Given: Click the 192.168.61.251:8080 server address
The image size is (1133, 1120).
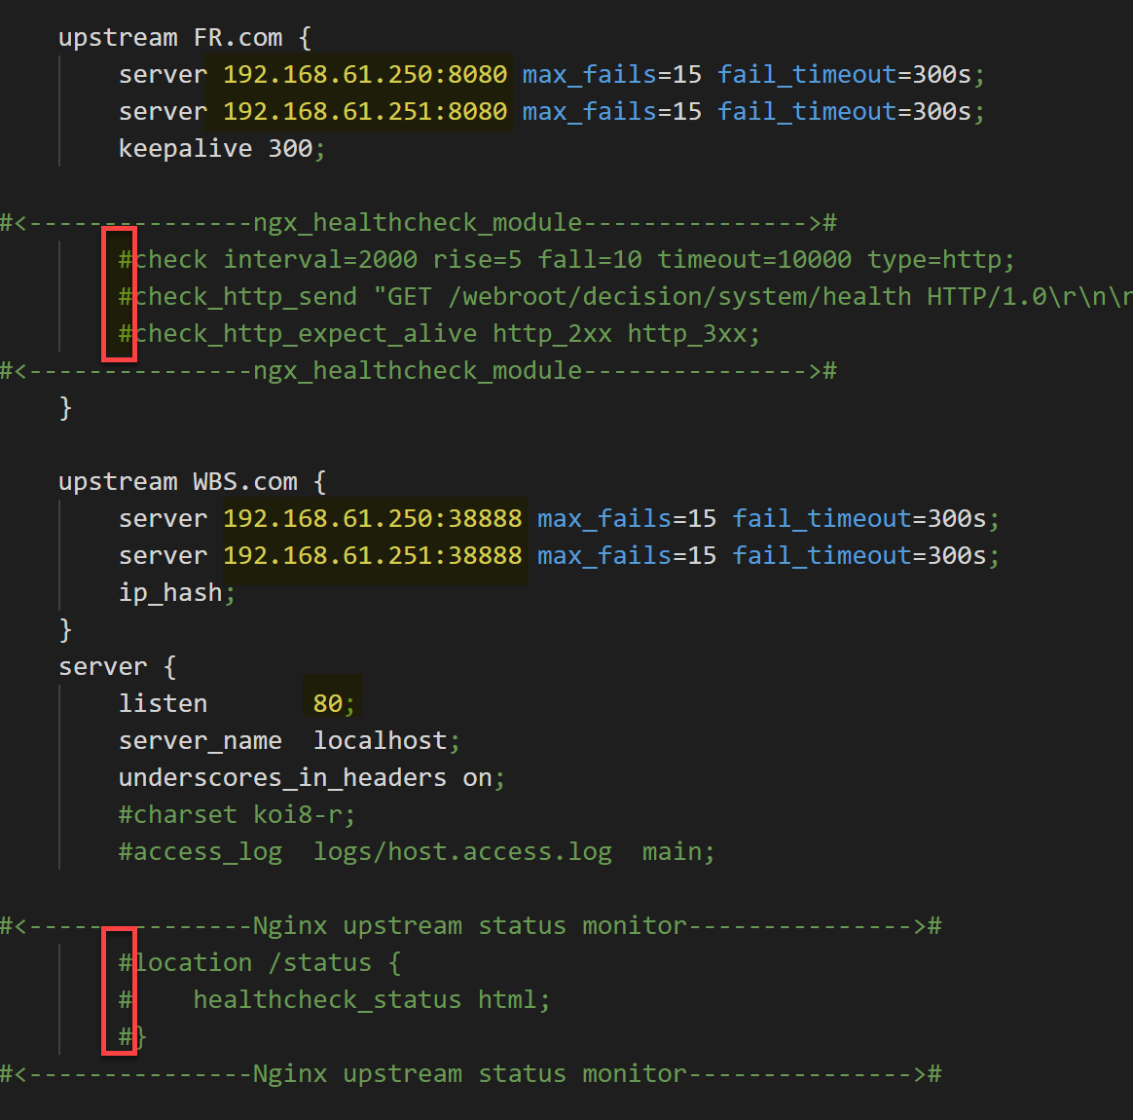Looking at the screenshot, I should coord(365,112).
